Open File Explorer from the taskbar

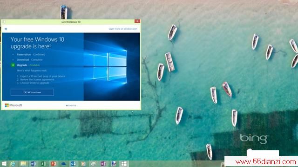tap(23, 164)
